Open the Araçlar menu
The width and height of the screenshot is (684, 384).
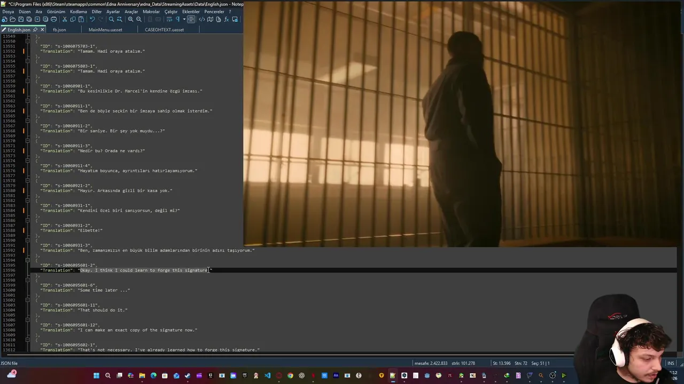tap(131, 12)
